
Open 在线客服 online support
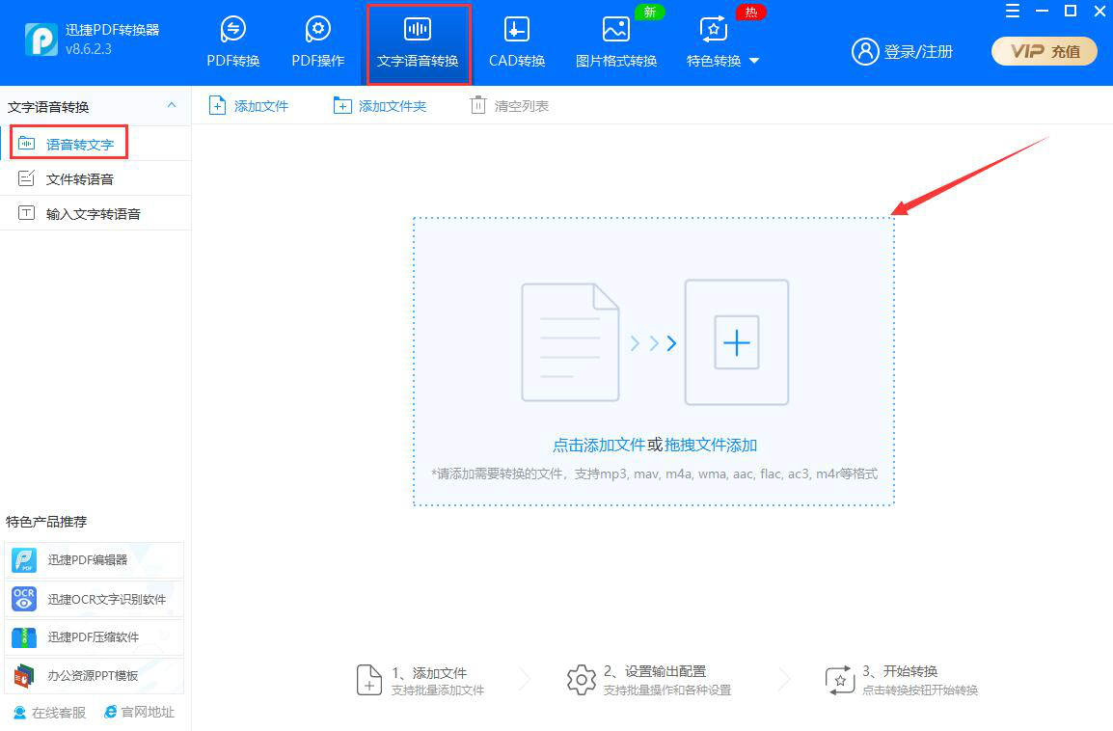pyautogui.click(x=50, y=712)
